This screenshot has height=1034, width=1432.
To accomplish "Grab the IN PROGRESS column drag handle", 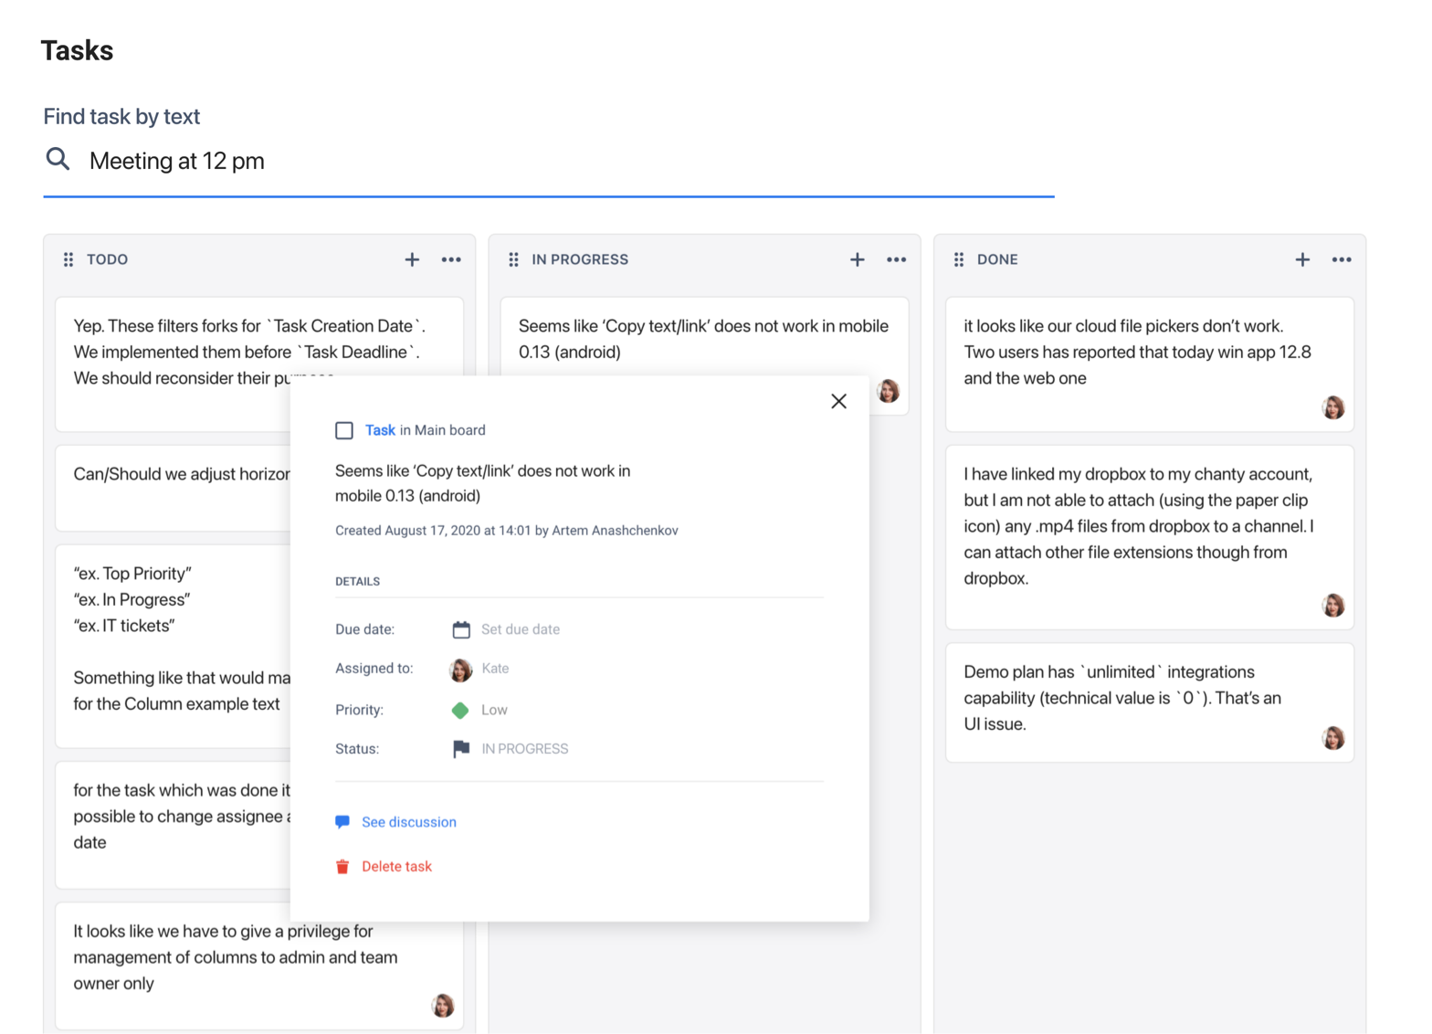I will (514, 259).
